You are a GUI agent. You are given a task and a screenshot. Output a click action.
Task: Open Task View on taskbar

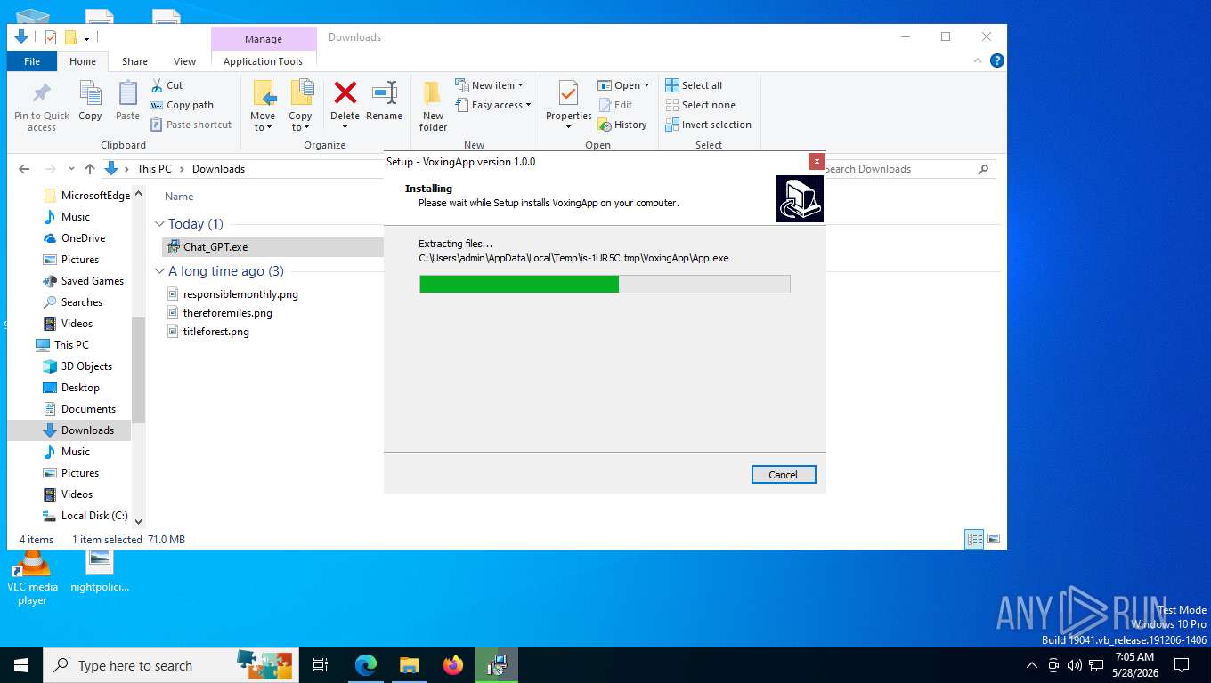(321, 665)
